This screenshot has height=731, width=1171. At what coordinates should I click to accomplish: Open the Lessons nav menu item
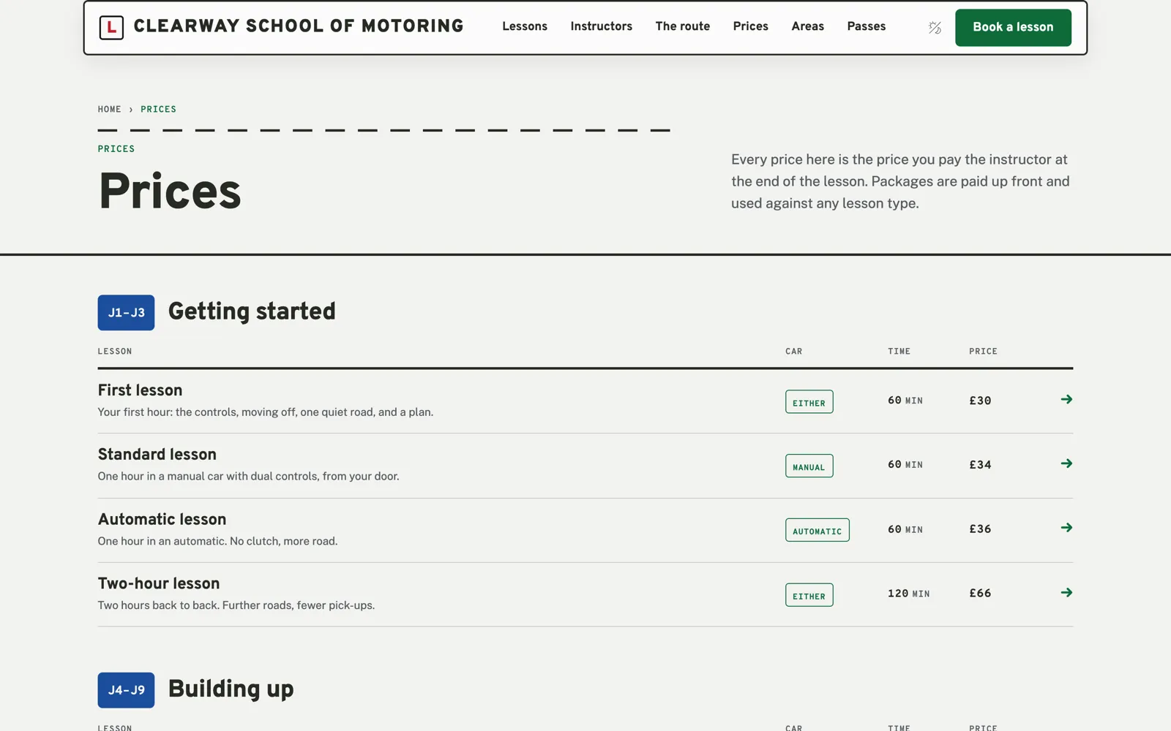(525, 26)
